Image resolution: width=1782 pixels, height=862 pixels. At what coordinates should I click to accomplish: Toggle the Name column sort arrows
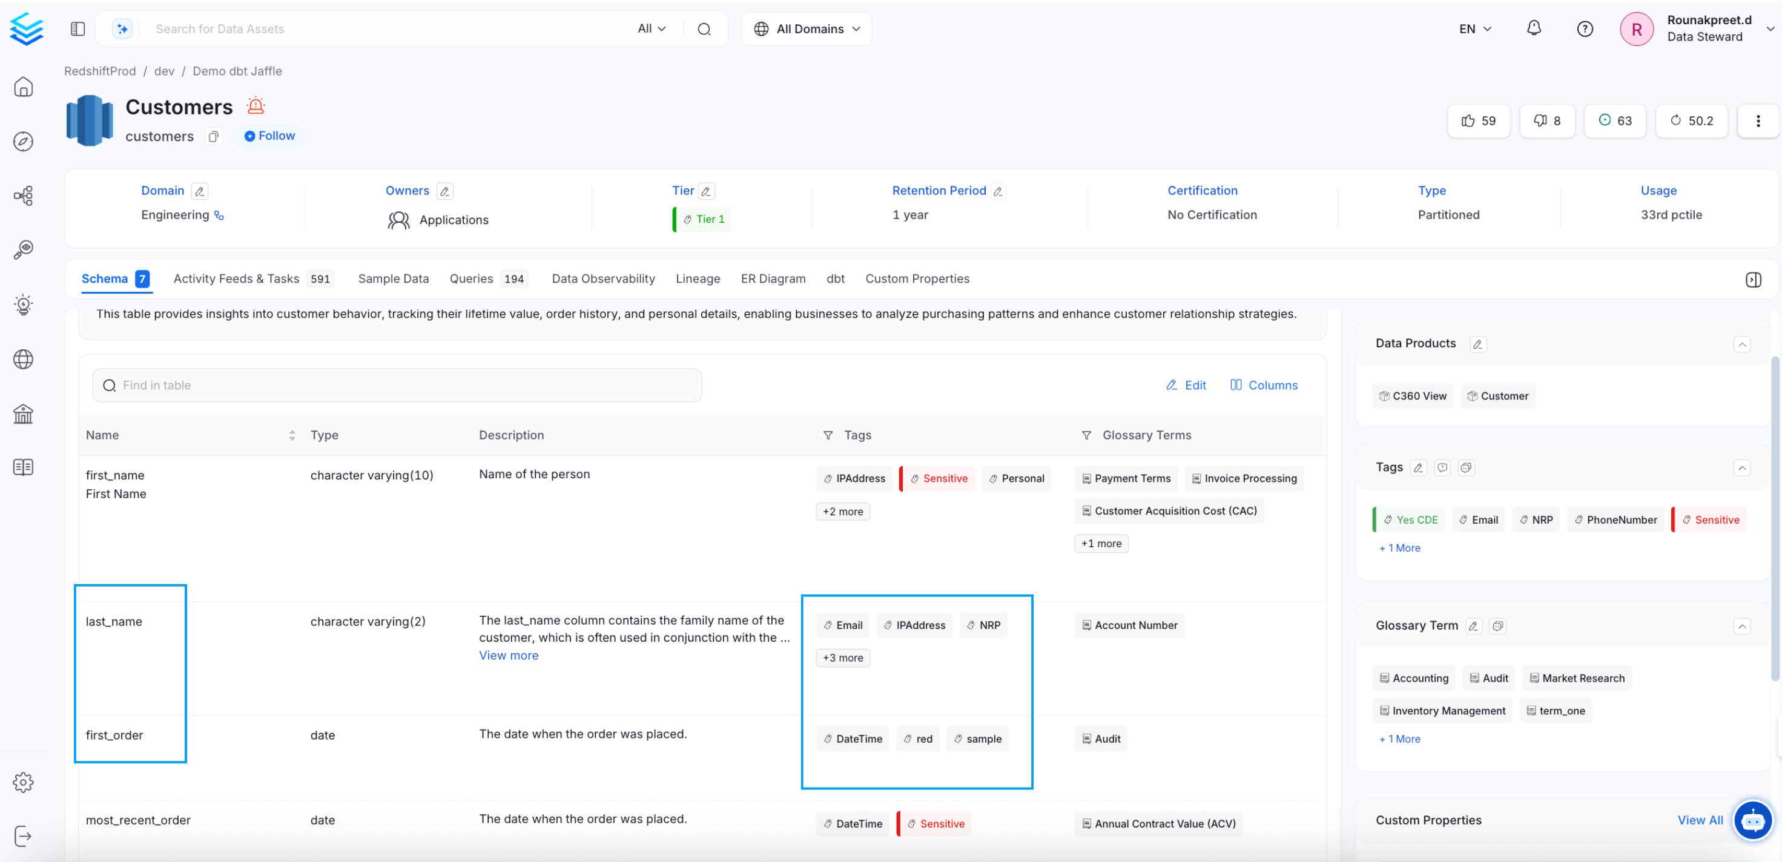(x=291, y=435)
